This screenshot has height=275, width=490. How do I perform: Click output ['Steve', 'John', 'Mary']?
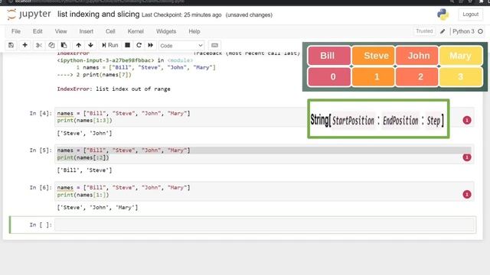click(x=97, y=208)
